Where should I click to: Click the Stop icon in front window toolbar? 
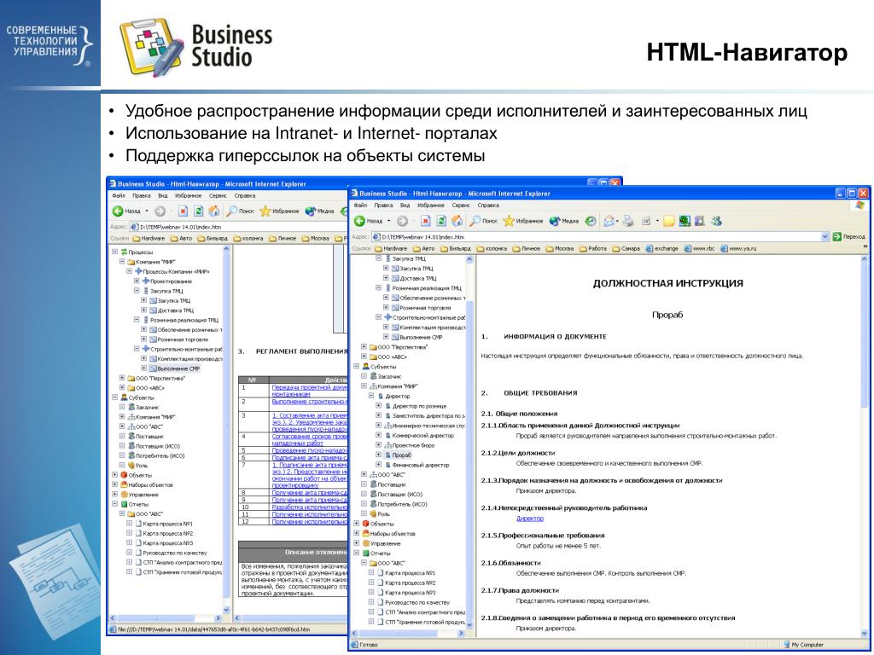tap(425, 221)
